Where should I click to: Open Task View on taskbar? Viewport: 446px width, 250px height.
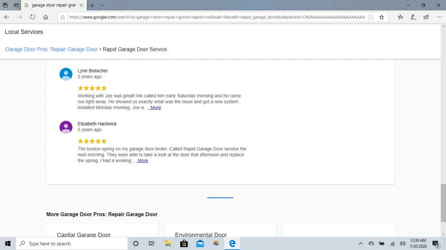tap(151, 243)
